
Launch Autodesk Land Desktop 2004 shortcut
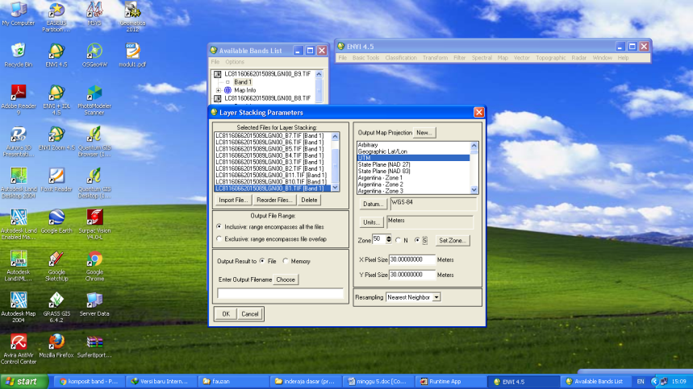18,183
